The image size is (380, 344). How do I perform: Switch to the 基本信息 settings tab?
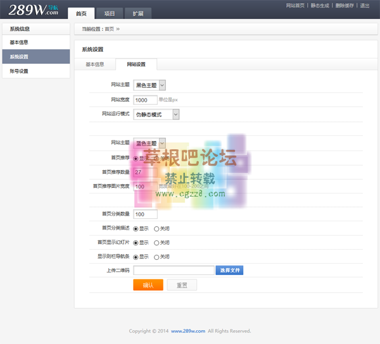click(x=95, y=64)
